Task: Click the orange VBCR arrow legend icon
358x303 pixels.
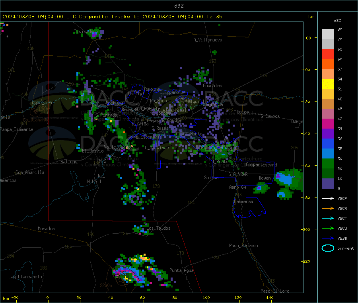Action: pos(328,208)
